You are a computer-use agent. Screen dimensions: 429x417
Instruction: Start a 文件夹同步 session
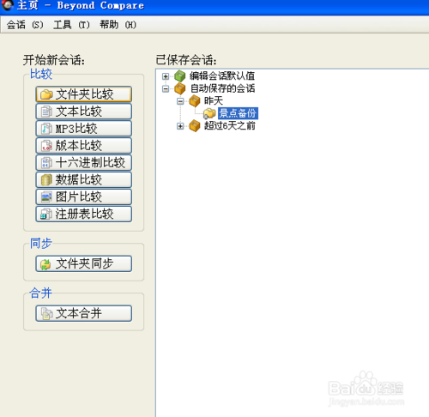84,263
